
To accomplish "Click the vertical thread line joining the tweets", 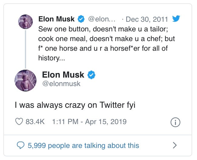I will pyautogui.click(x=25, y=49).
